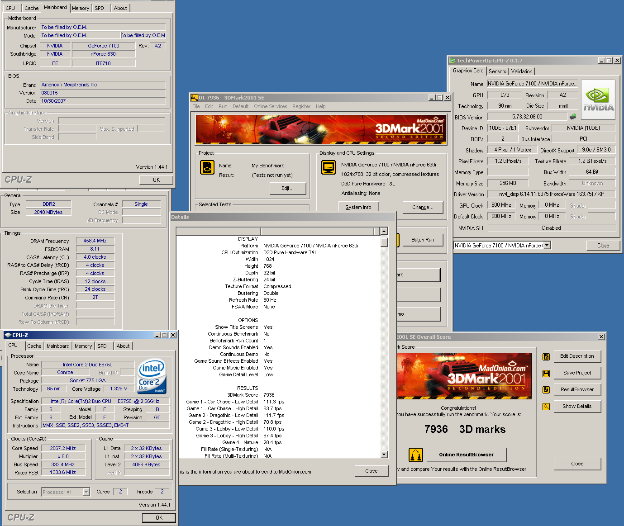624x526 pixels.
Task: Open the GPU selector dropdown in GPU-Z
Action: 547,245
